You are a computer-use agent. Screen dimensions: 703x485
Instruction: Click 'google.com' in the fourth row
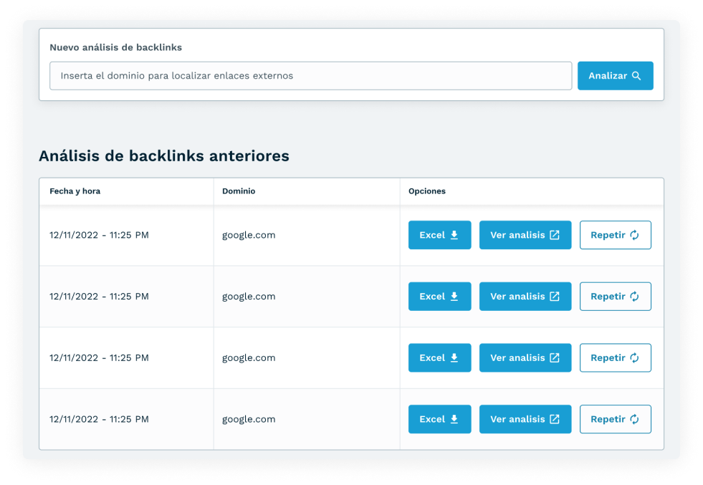(249, 420)
